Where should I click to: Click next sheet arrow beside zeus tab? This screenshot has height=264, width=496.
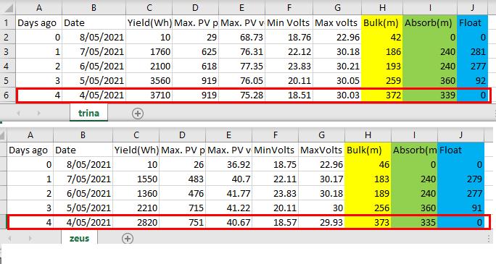click(30, 239)
